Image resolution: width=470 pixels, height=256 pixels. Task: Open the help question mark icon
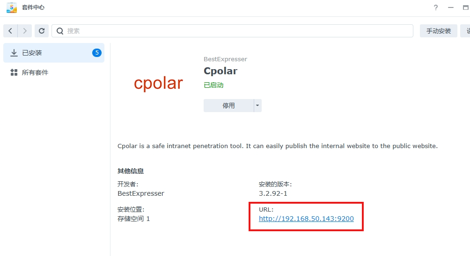point(436,8)
